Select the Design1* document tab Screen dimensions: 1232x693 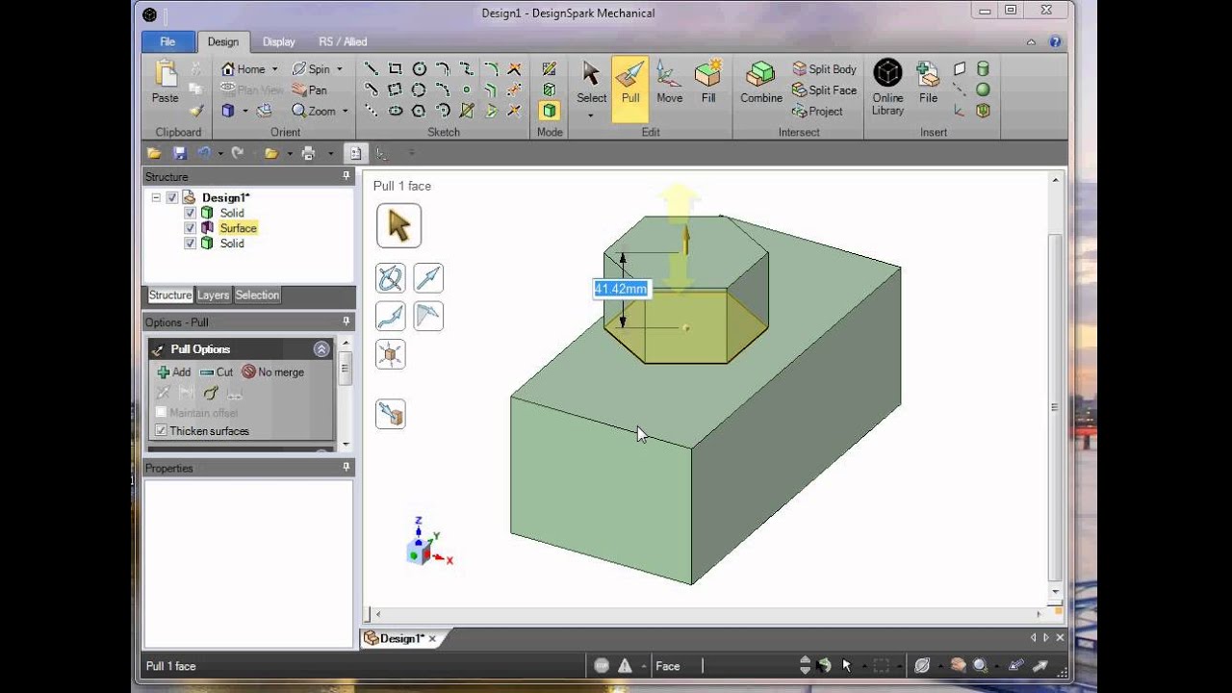coord(401,638)
